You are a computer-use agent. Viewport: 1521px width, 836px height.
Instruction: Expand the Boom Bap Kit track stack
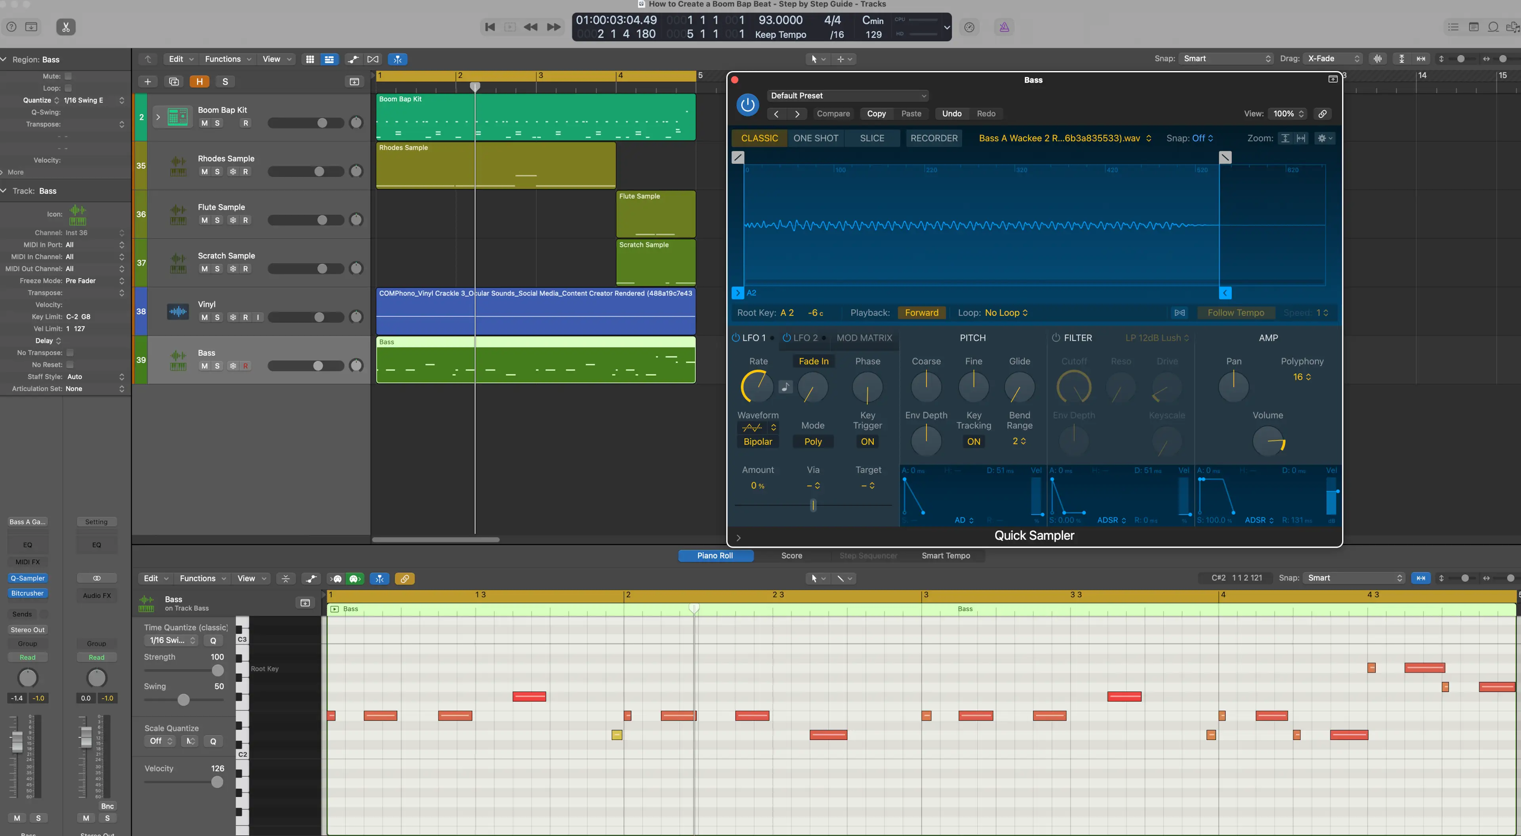click(x=158, y=117)
